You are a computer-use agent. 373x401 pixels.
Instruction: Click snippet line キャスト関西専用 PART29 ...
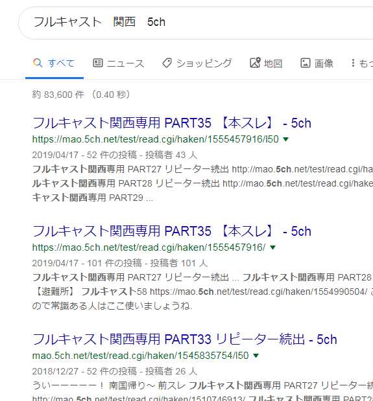[x=93, y=198]
